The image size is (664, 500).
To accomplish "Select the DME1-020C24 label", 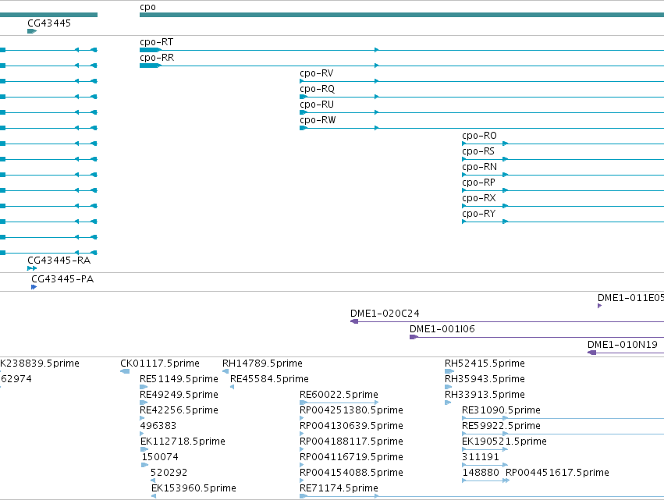I will click(x=385, y=314).
